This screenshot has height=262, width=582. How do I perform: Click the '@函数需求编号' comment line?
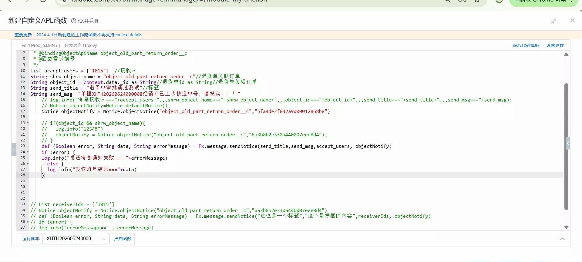[54, 59]
